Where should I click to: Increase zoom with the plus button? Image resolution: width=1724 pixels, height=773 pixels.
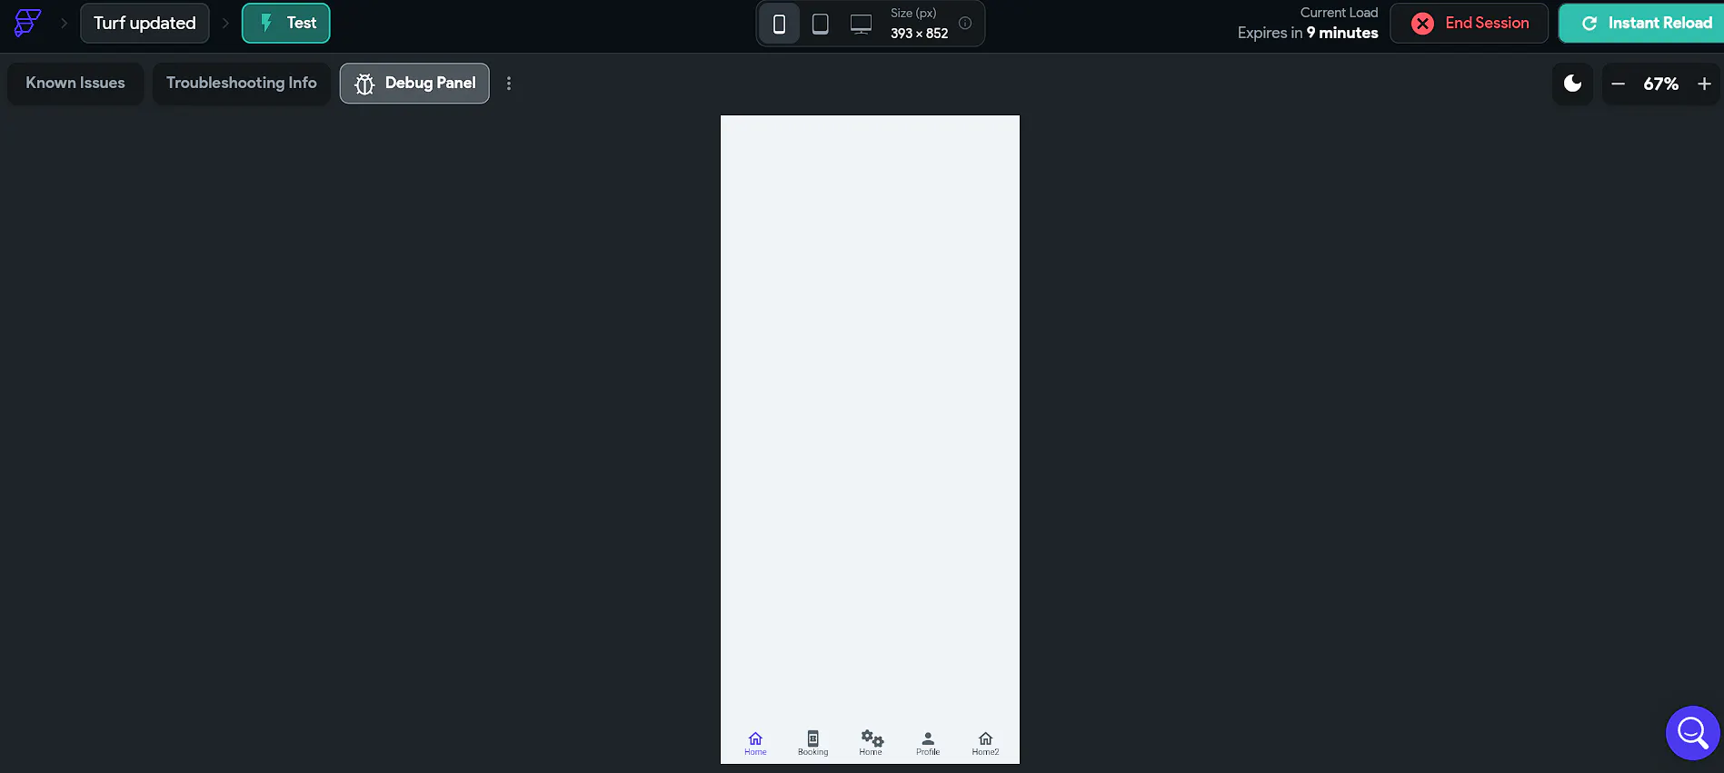[x=1704, y=84]
